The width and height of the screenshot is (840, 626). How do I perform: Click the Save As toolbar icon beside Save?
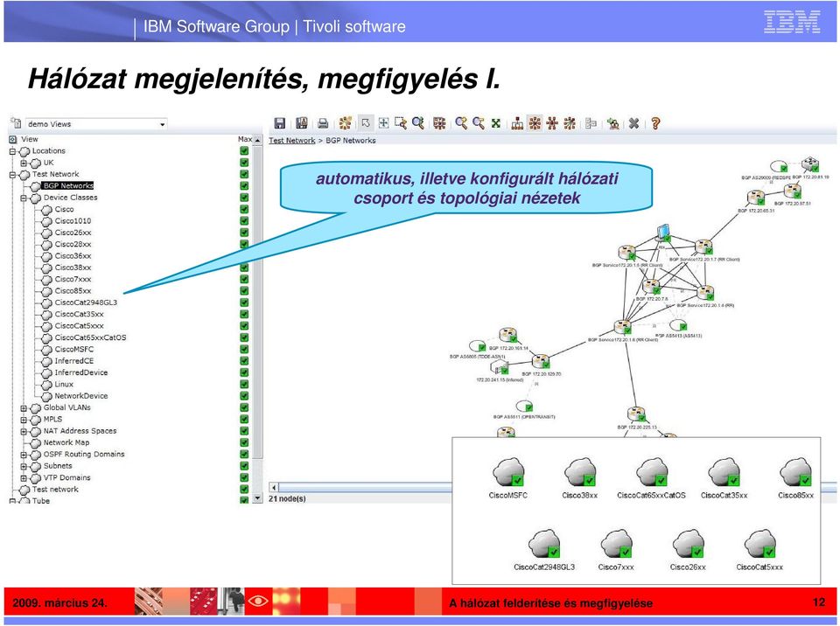coord(302,123)
